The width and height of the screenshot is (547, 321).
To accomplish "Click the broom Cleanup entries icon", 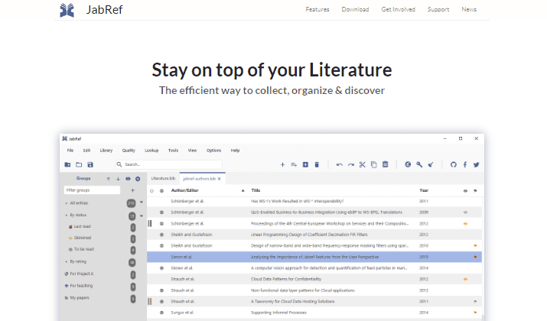I will [431, 164].
